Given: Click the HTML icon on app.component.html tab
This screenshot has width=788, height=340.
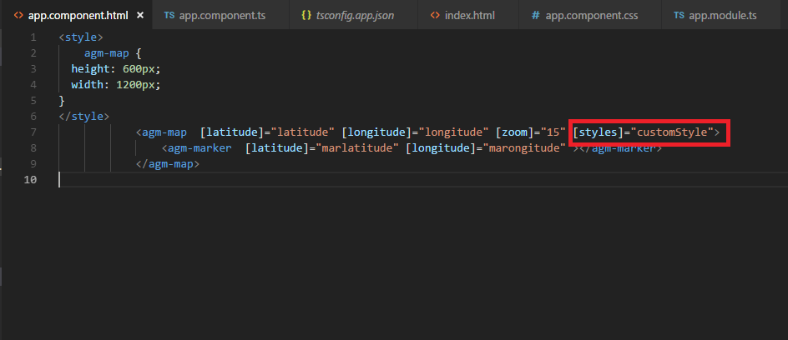Looking at the screenshot, I should (18, 15).
